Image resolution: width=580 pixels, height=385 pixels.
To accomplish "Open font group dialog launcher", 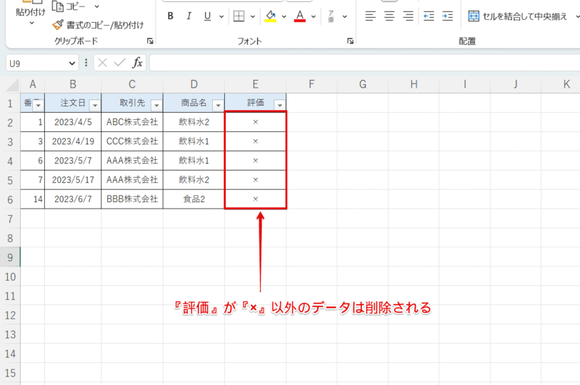I will [350, 41].
